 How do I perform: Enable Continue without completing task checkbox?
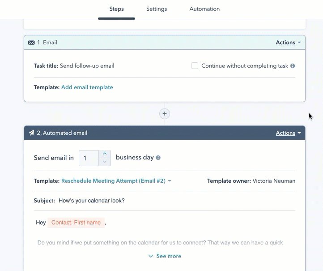[x=195, y=66]
